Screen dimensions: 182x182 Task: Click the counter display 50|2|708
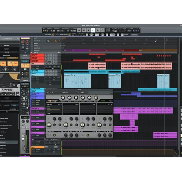[x=72, y=31]
